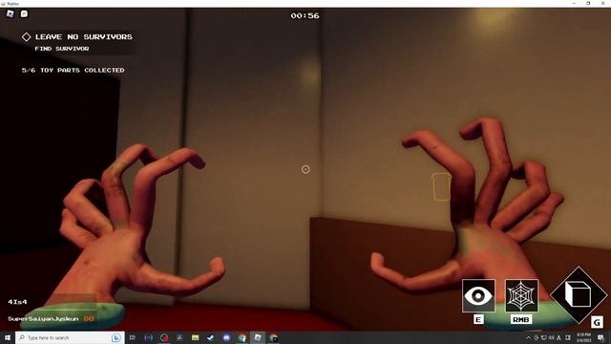This screenshot has height=344, width=611.
Task: Show hidden system tray icons
Action: (x=528, y=337)
